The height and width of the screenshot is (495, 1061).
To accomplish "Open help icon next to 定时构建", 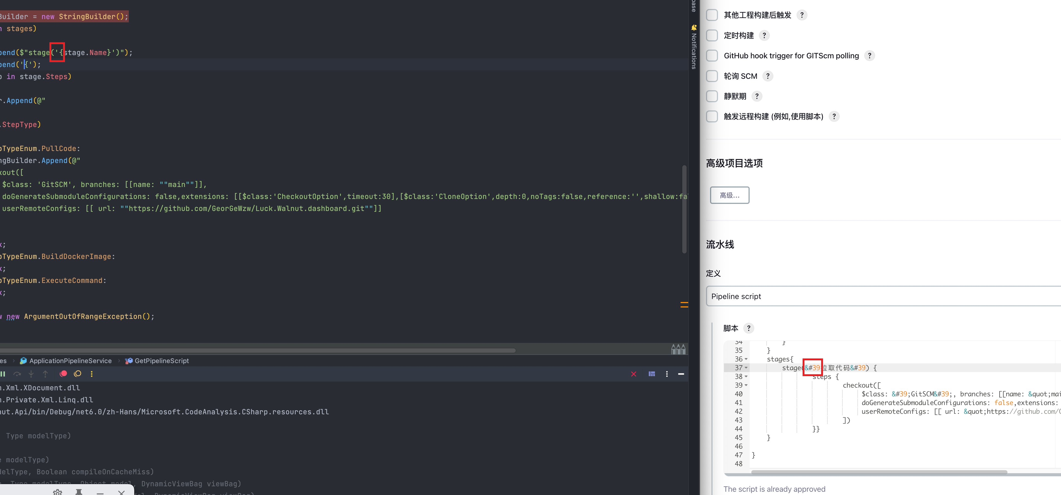I will point(764,35).
